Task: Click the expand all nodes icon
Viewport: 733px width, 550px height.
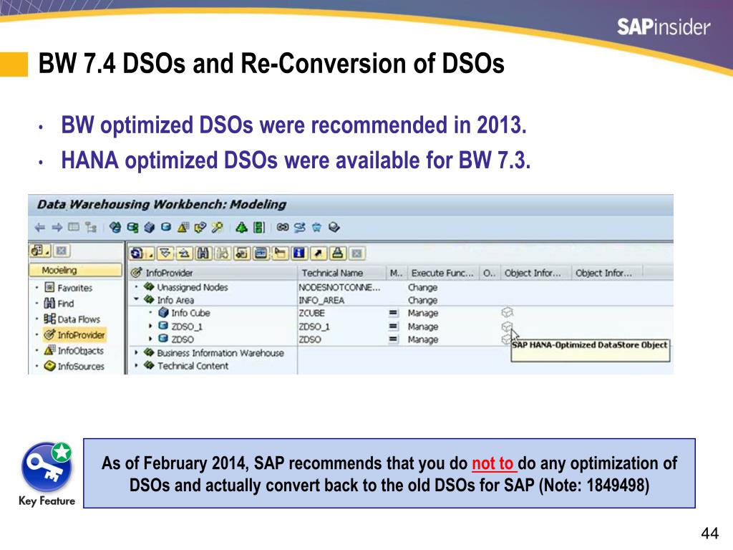Action: tap(165, 254)
